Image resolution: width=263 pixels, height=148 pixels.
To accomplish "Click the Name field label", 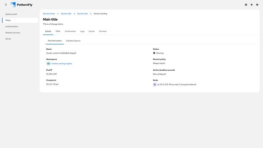I will point(49,49).
